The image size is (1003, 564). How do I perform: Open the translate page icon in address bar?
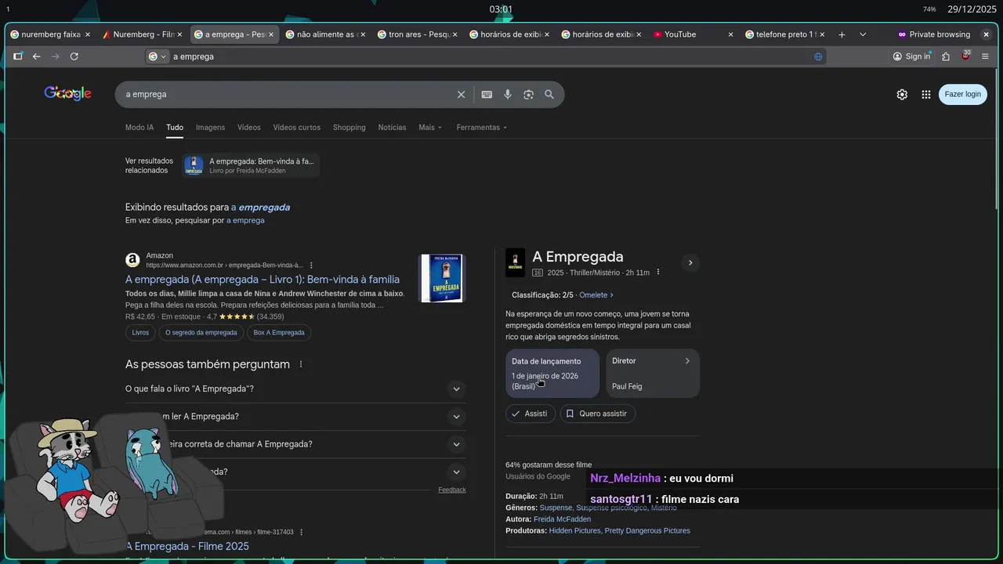818,56
